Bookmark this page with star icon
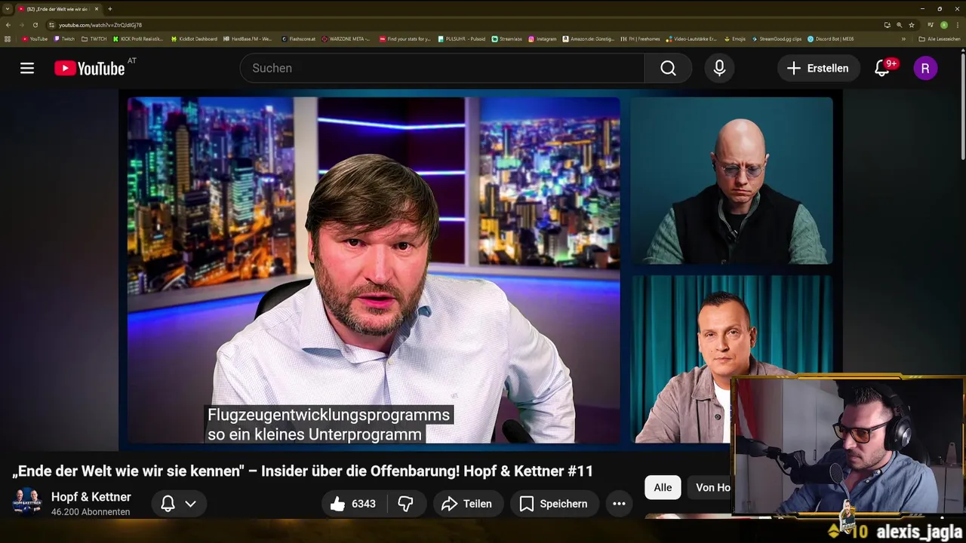 (912, 25)
